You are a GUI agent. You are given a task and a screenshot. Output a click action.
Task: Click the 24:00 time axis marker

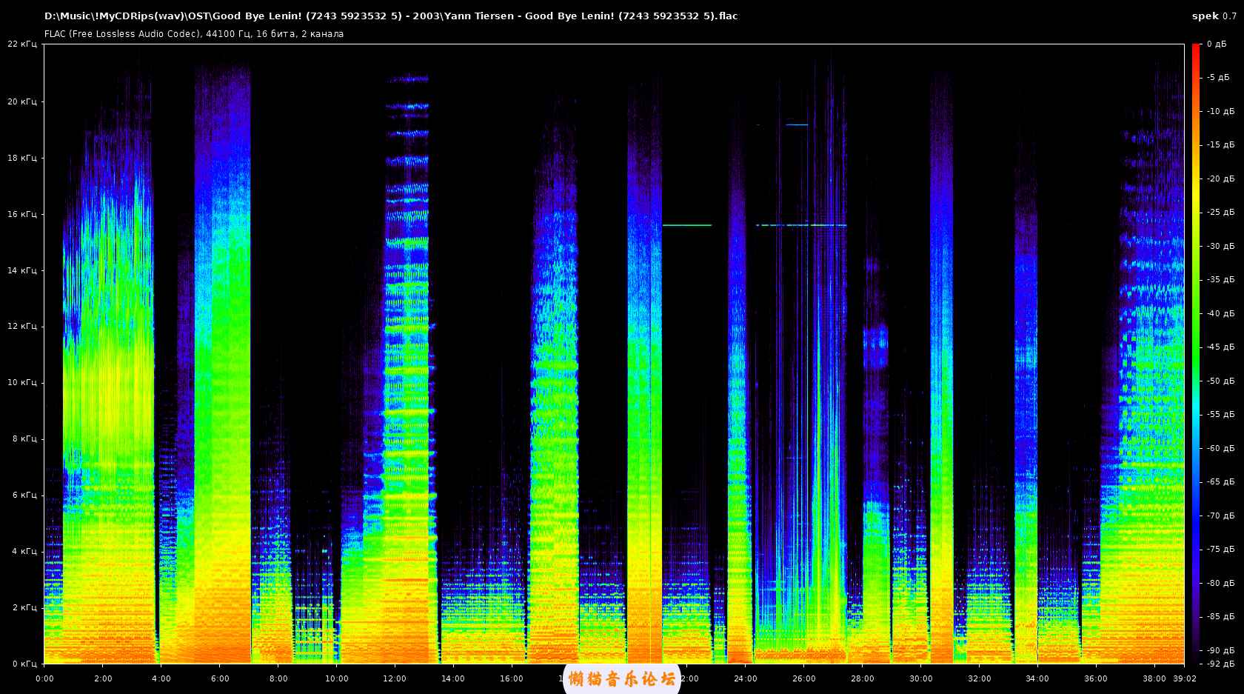tap(745, 678)
